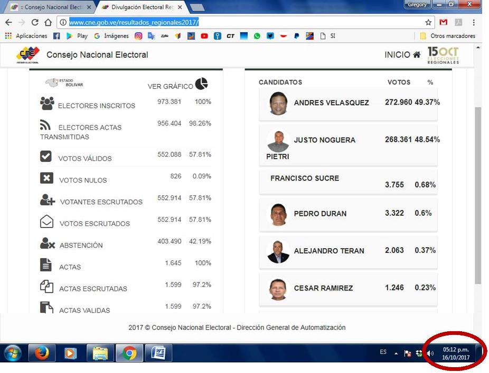Image resolution: width=489 pixels, height=373 pixels.
Task: Open the YouTube bookmark icon
Action: [x=204, y=36]
